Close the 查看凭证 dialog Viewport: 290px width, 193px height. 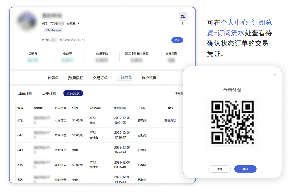point(274,74)
